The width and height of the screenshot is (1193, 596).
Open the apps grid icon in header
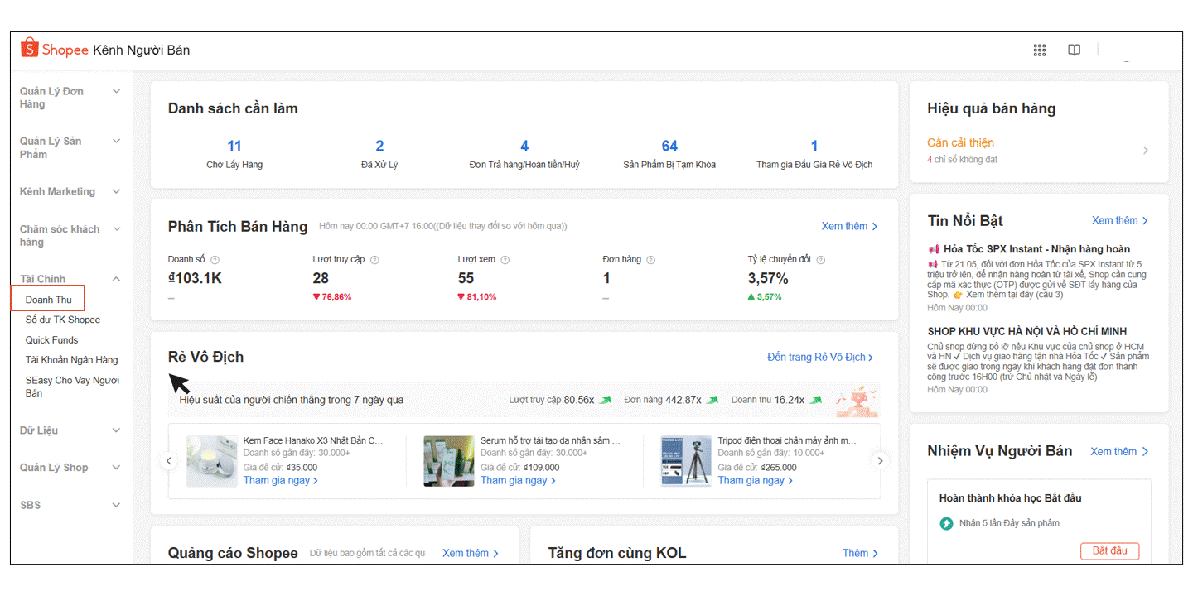[x=1040, y=50]
